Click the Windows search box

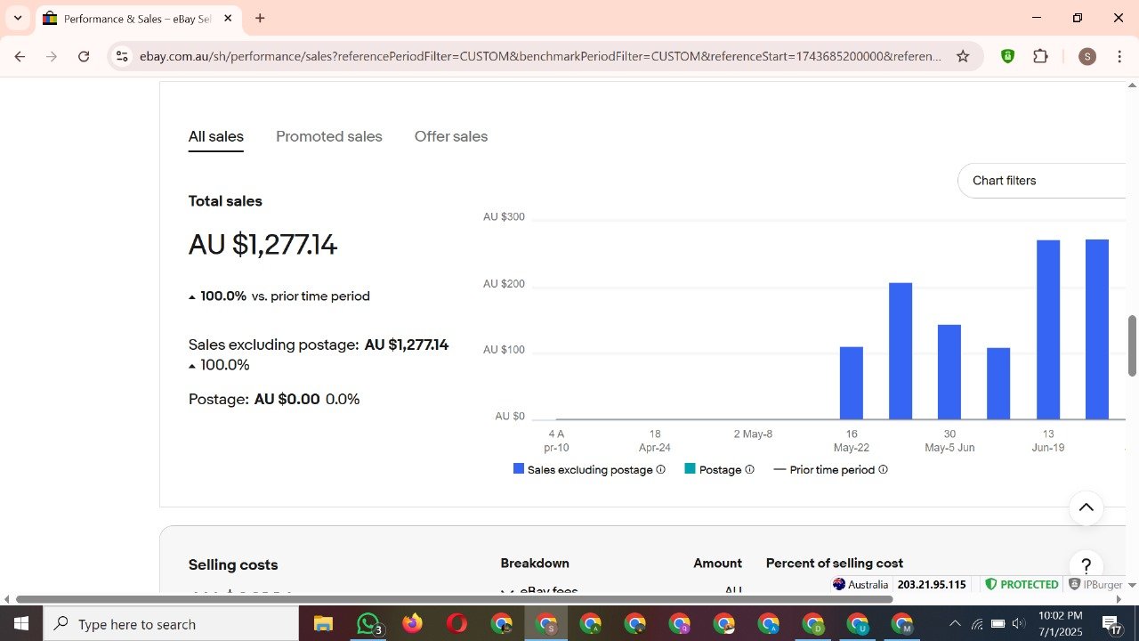pyautogui.click(x=171, y=624)
